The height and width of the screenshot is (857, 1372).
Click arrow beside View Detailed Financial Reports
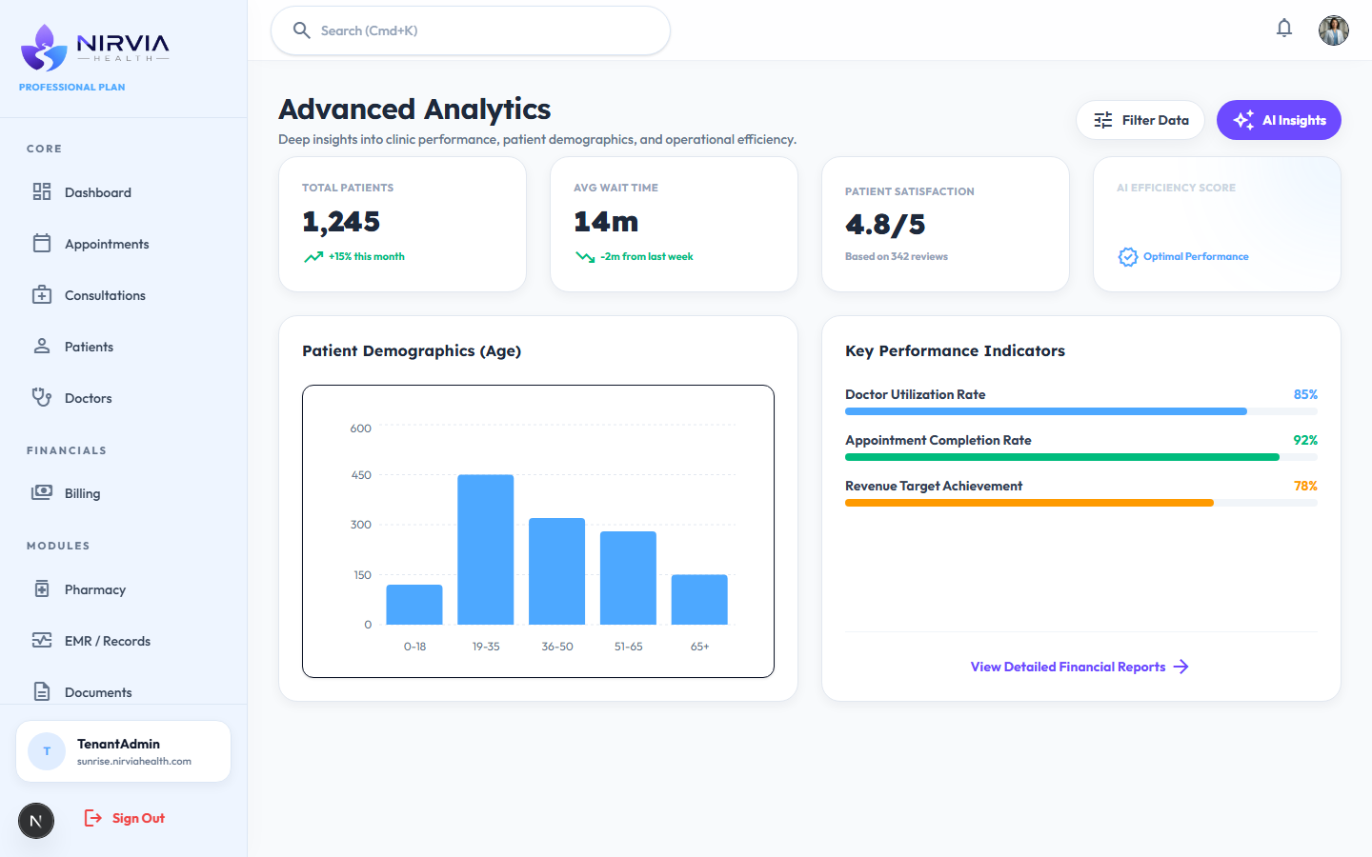[x=1181, y=667]
